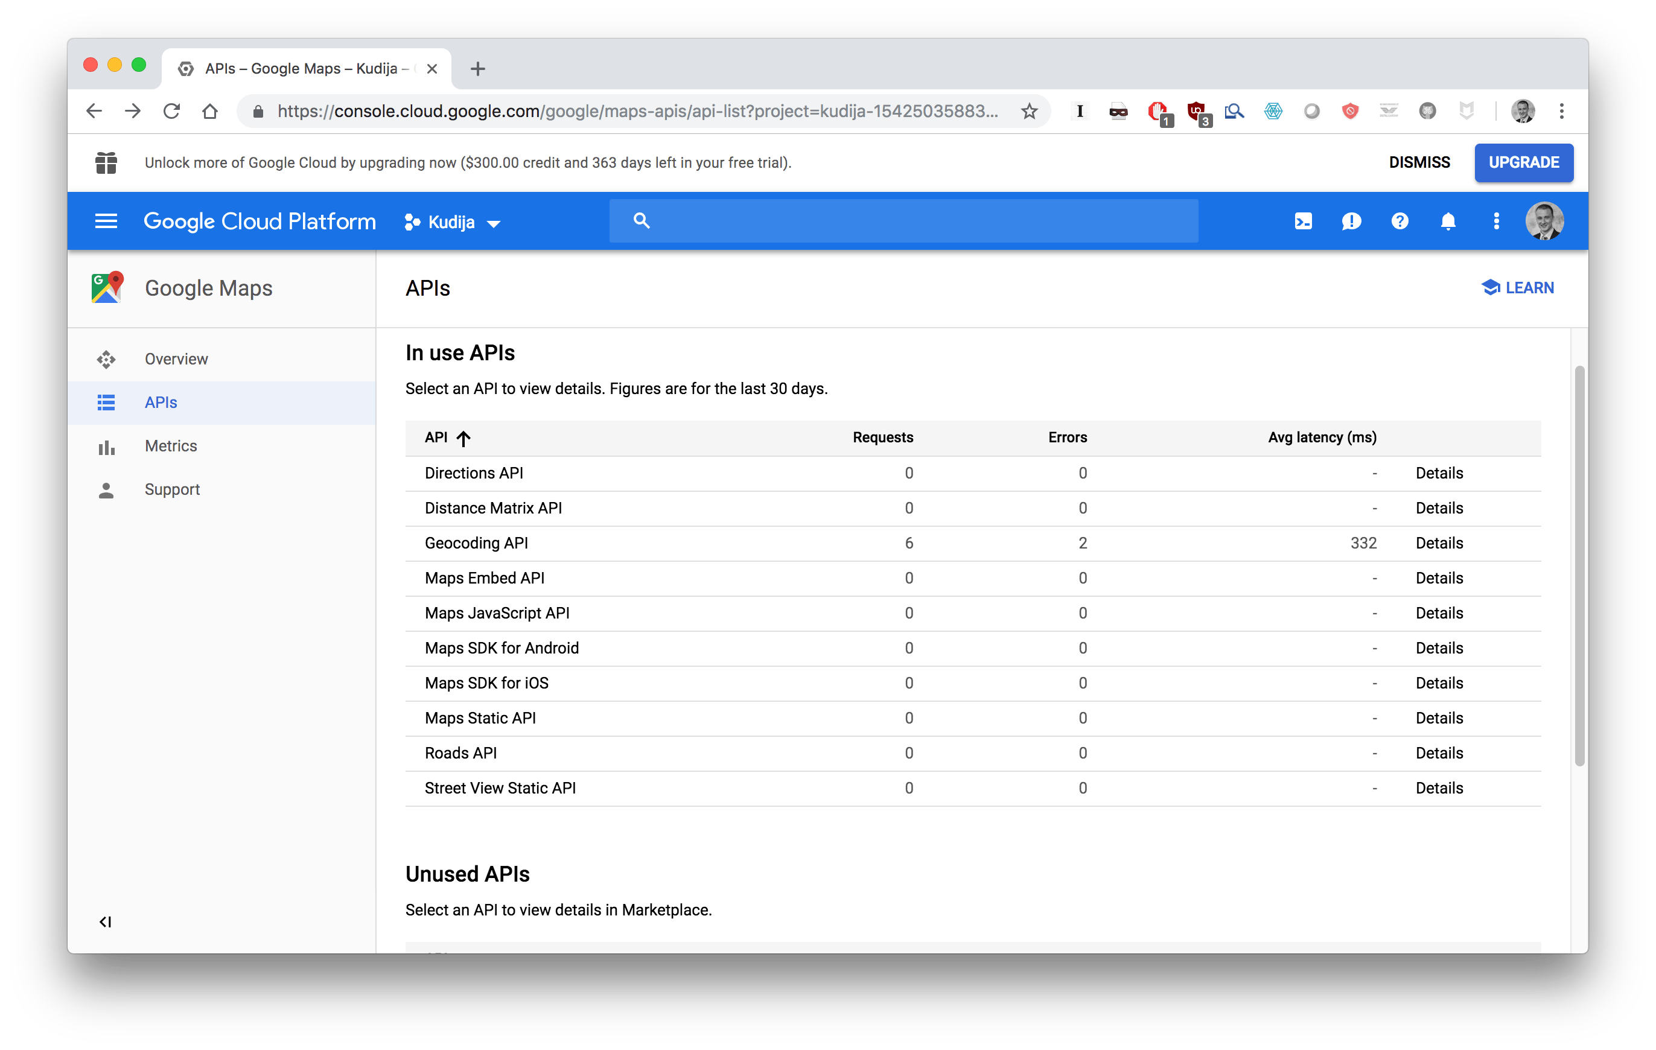Viewport: 1656px width, 1050px height.
Task: Select Overview in the sidebar
Action: pyautogui.click(x=176, y=359)
